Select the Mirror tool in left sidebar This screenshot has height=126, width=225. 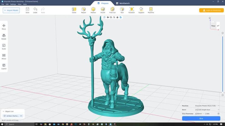pos(4,57)
